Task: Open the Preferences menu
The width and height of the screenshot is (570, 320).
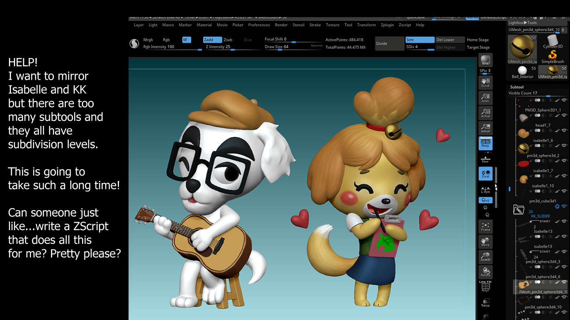Action: tap(259, 25)
